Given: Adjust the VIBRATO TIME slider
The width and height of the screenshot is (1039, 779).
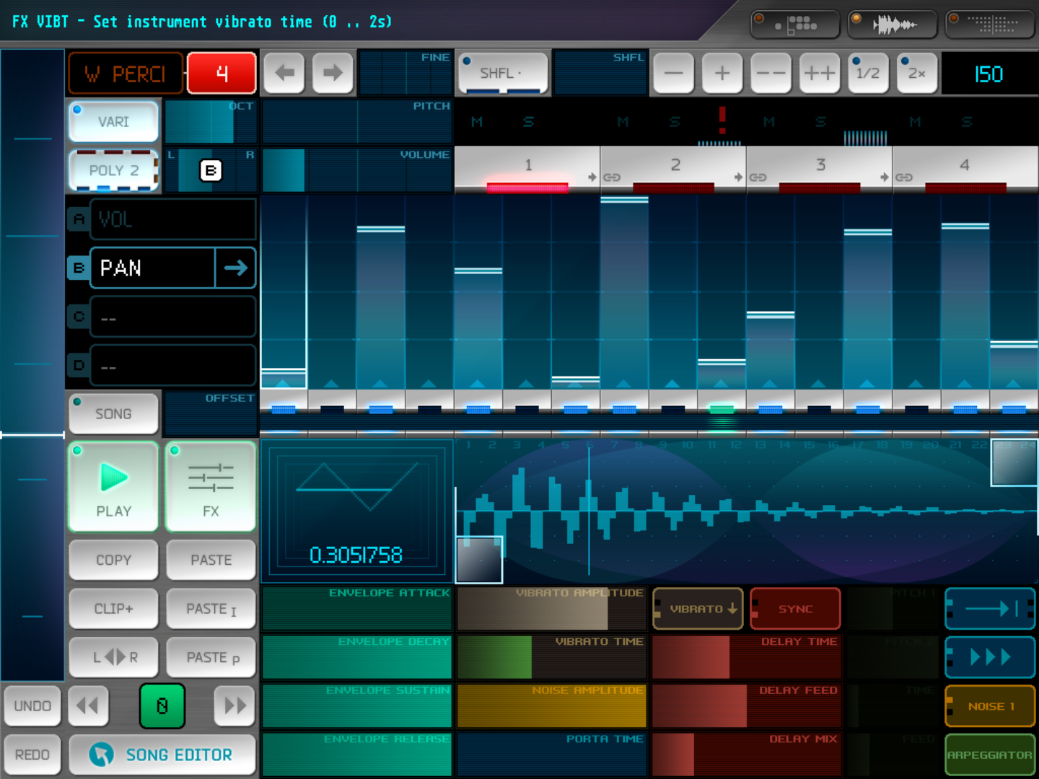Looking at the screenshot, I should (552, 657).
